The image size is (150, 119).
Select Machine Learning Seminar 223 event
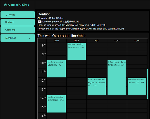tap(137, 86)
